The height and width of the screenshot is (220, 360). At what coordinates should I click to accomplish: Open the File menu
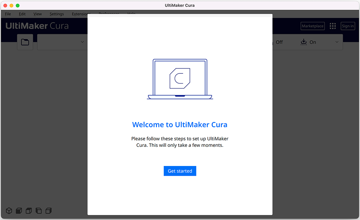(x=8, y=14)
